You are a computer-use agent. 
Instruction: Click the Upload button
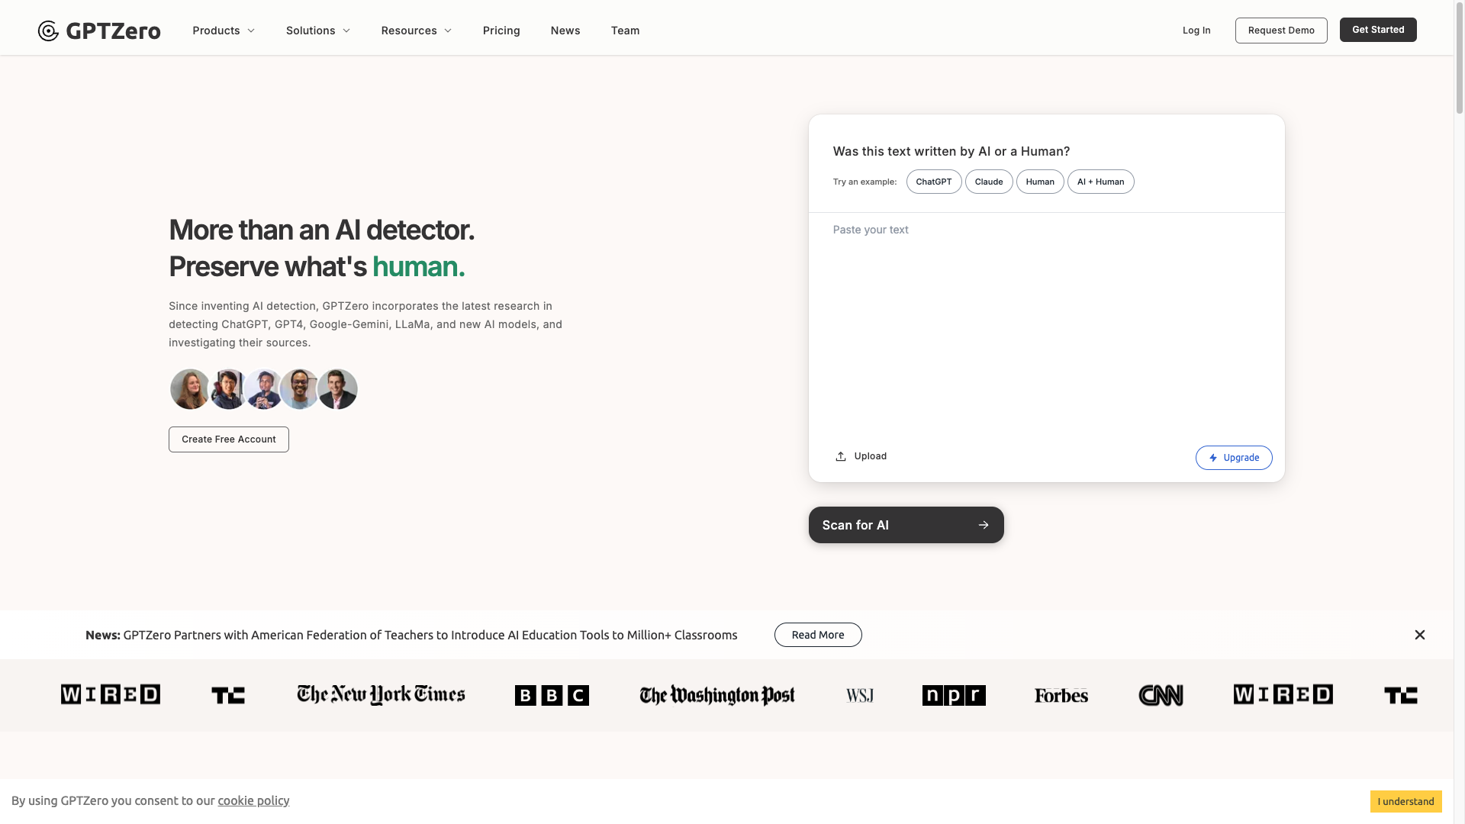[x=861, y=456]
